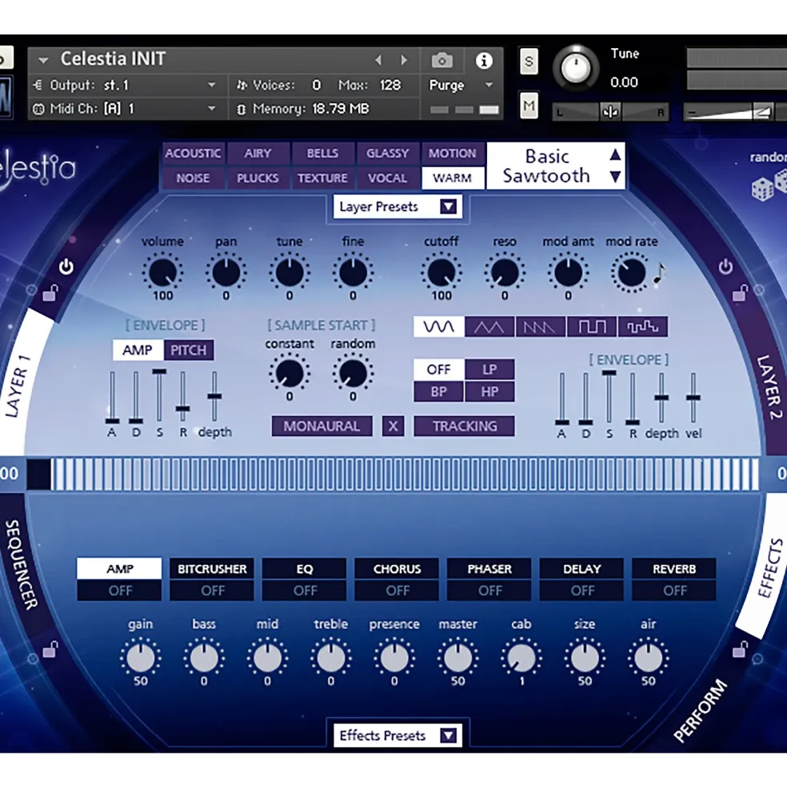Select the PLUCKS category tab

pos(258,178)
